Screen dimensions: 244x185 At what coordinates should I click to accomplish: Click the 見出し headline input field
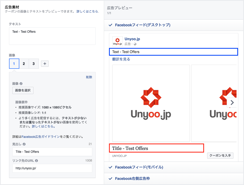[x=52, y=152]
